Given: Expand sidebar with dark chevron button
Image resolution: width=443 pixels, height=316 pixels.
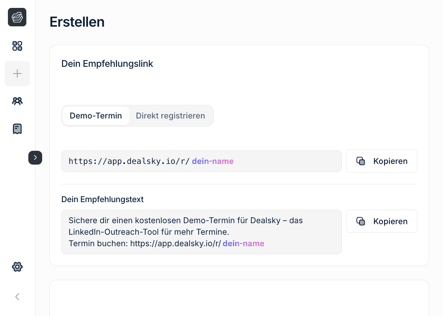Looking at the screenshot, I should [x=35, y=158].
